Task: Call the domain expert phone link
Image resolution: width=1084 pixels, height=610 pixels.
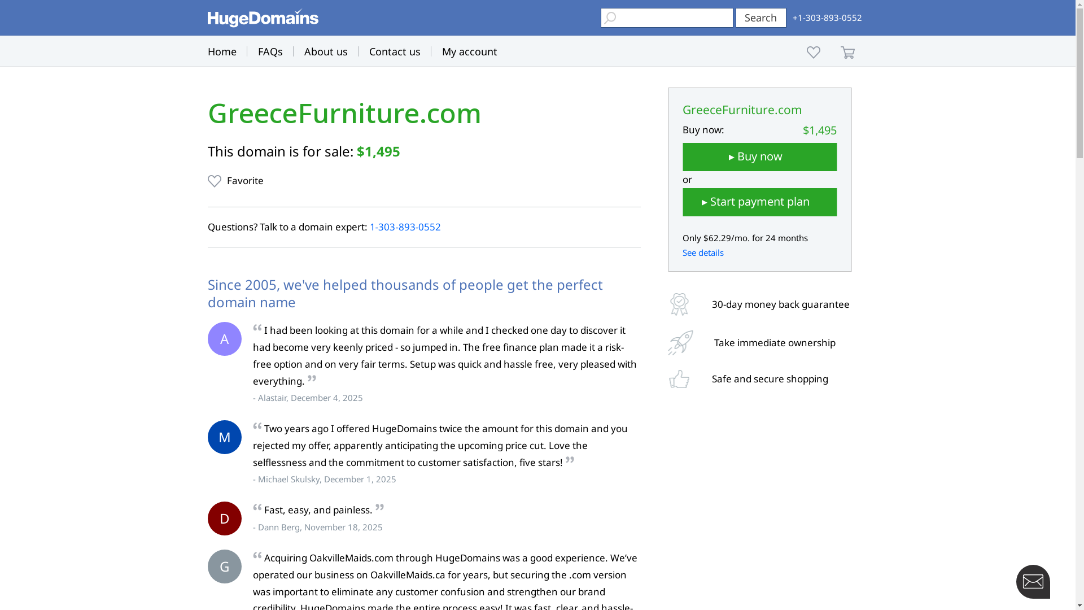Action: coord(405,227)
